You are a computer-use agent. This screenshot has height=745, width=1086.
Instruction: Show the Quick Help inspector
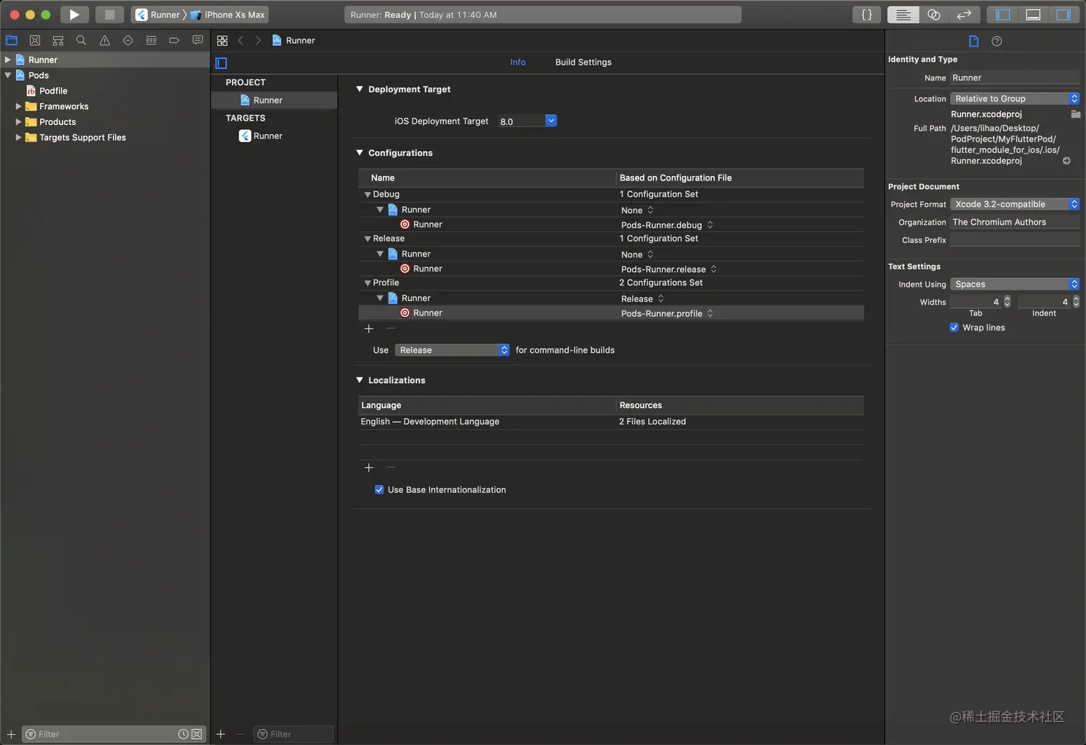coord(996,41)
